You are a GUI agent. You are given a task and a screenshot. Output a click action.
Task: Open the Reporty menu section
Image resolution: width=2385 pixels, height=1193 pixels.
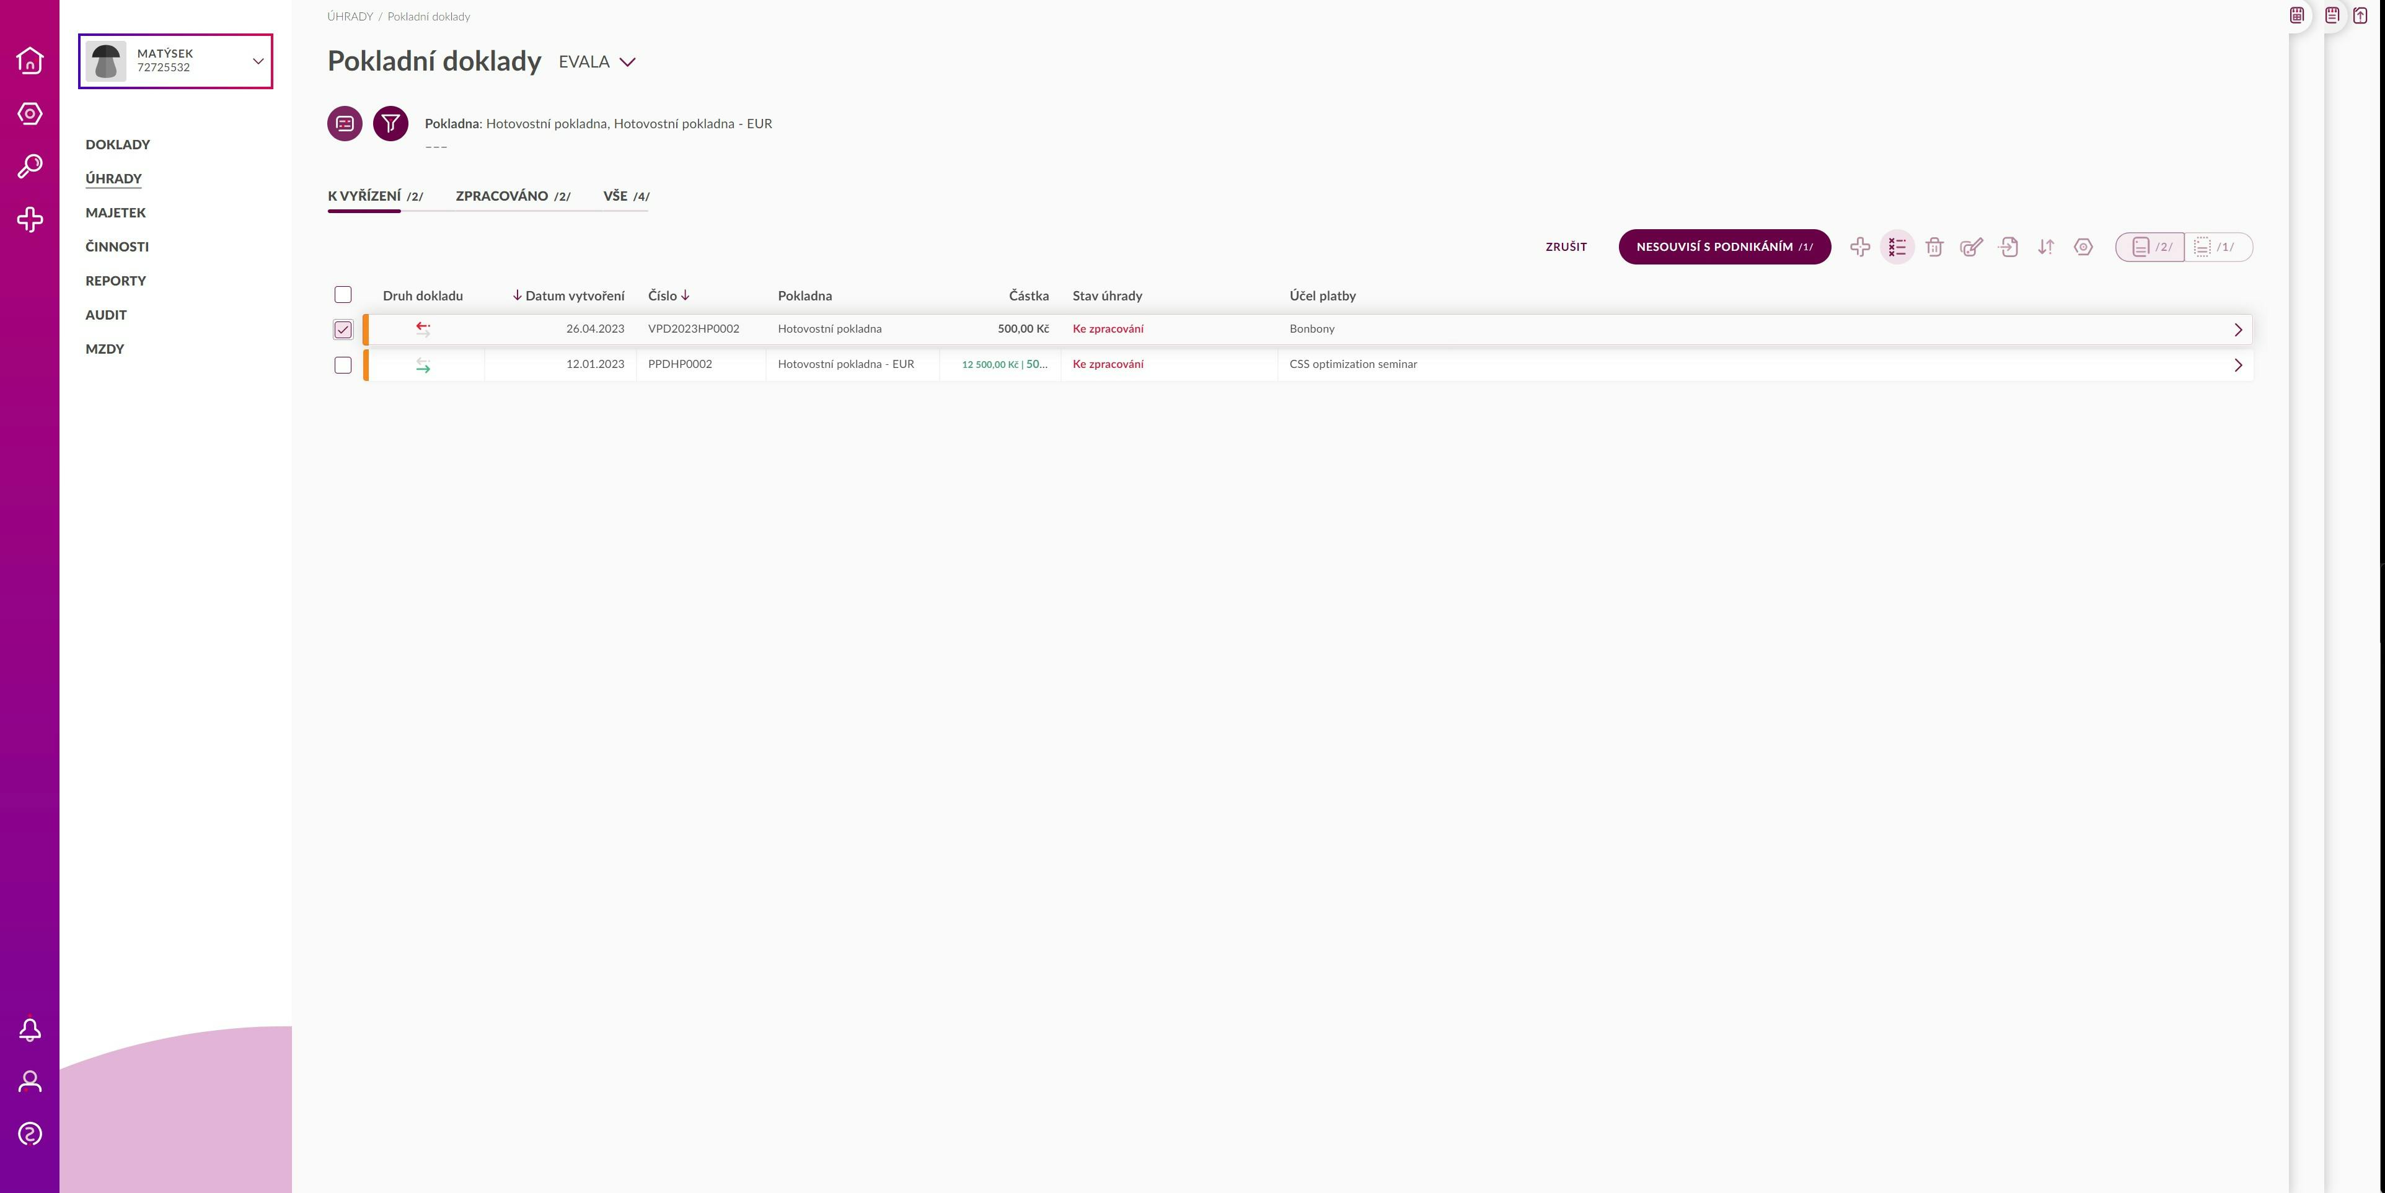tap(116, 281)
